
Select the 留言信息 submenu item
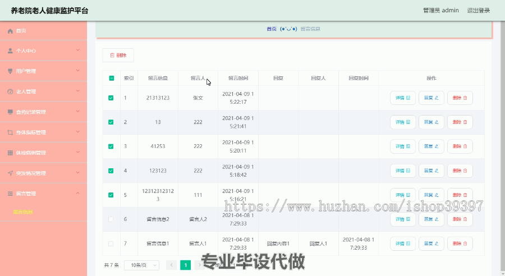pyautogui.click(x=23, y=212)
